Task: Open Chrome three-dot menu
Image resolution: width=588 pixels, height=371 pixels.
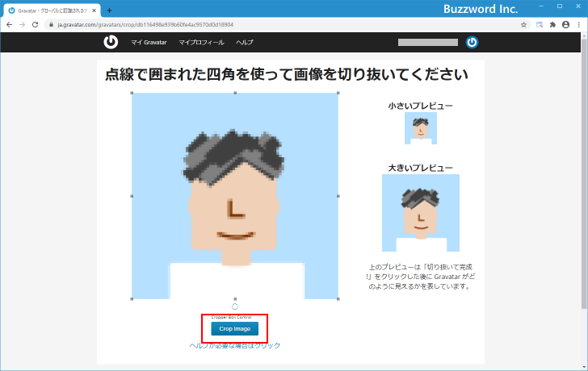Action: pos(579,25)
